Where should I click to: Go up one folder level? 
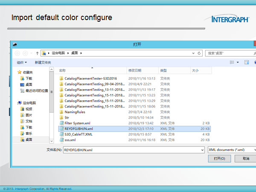[37, 53]
